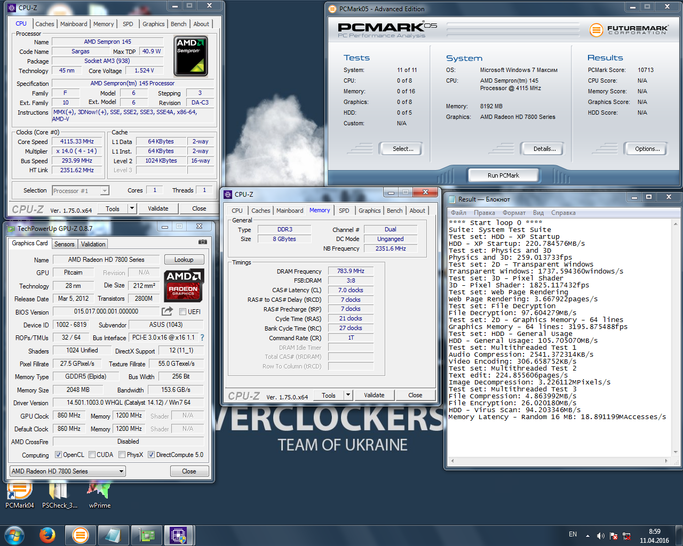Open SPD tab in CPU-Z Memory window
Viewport: 683px width, 546px height.
(x=344, y=211)
